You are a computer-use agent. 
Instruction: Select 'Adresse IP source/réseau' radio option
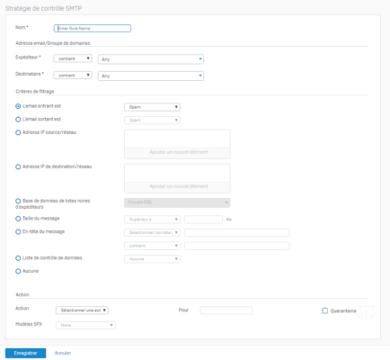coord(18,132)
